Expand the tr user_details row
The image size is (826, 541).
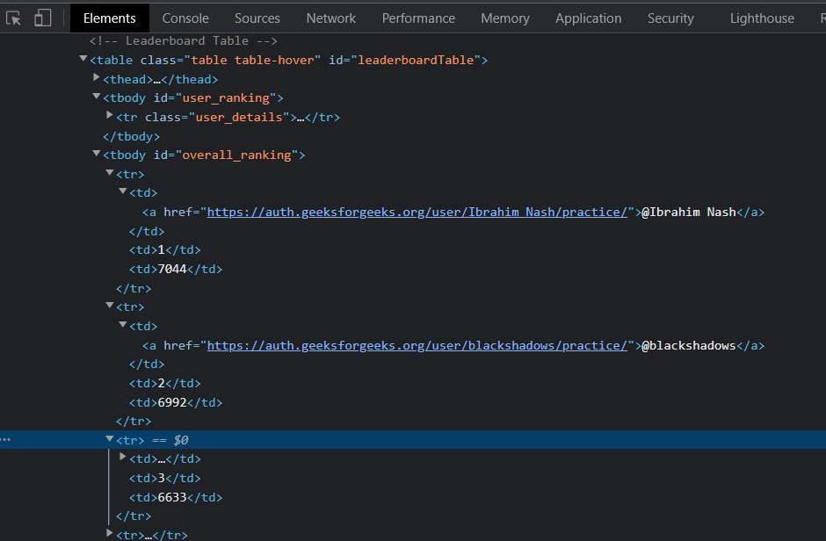(x=110, y=115)
